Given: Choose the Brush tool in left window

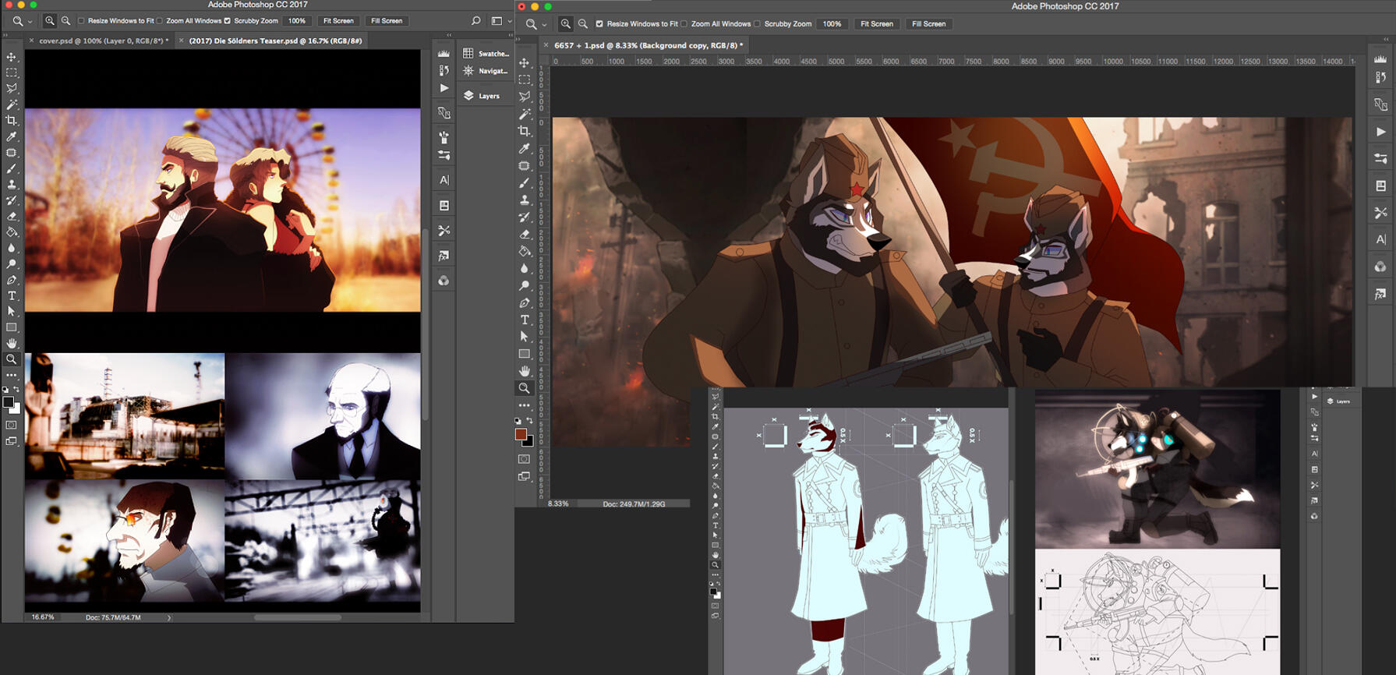Looking at the screenshot, I should tap(12, 168).
